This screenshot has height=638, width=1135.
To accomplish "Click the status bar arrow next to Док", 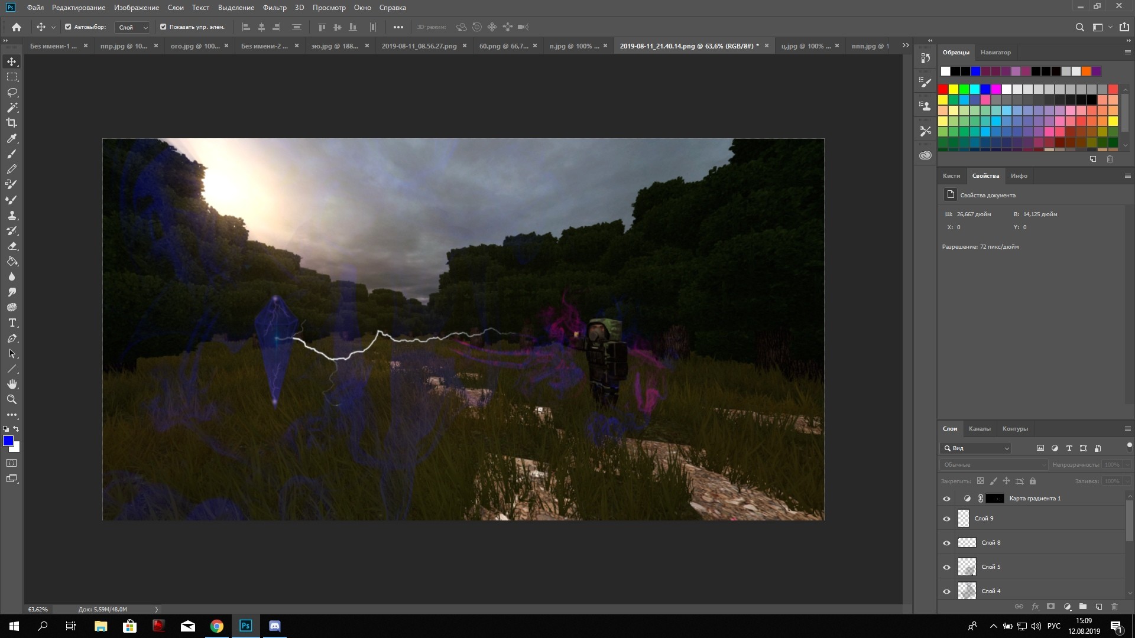I will tap(157, 609).
